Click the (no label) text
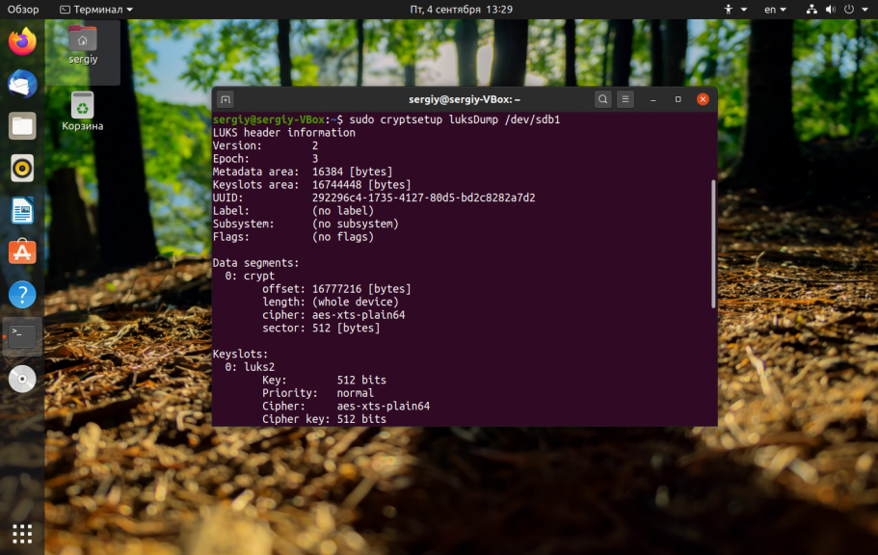The width and height of the screenshot is (878, 555). pyautogui.click(x=343, y=211)
